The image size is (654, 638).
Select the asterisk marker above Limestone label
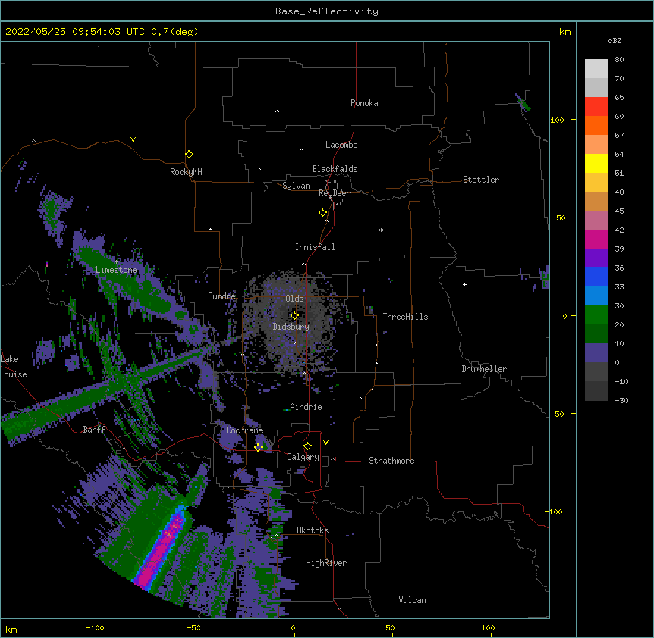pos(116,262)
